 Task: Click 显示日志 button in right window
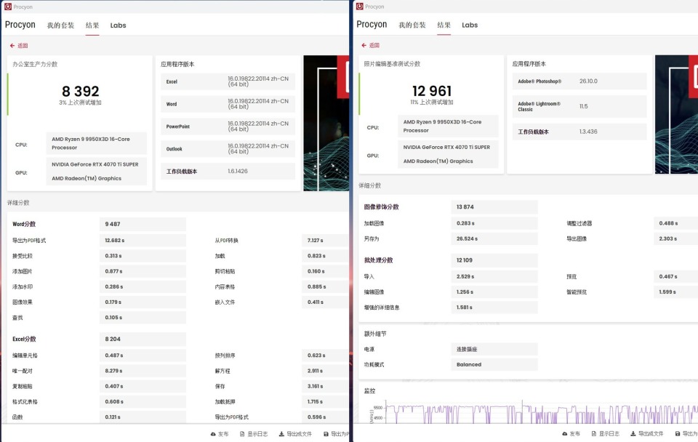pyautogui.click(x=606, y=433)
